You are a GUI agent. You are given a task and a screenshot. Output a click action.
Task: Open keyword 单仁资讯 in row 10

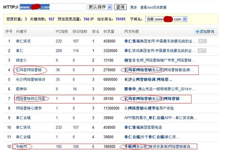23,127
